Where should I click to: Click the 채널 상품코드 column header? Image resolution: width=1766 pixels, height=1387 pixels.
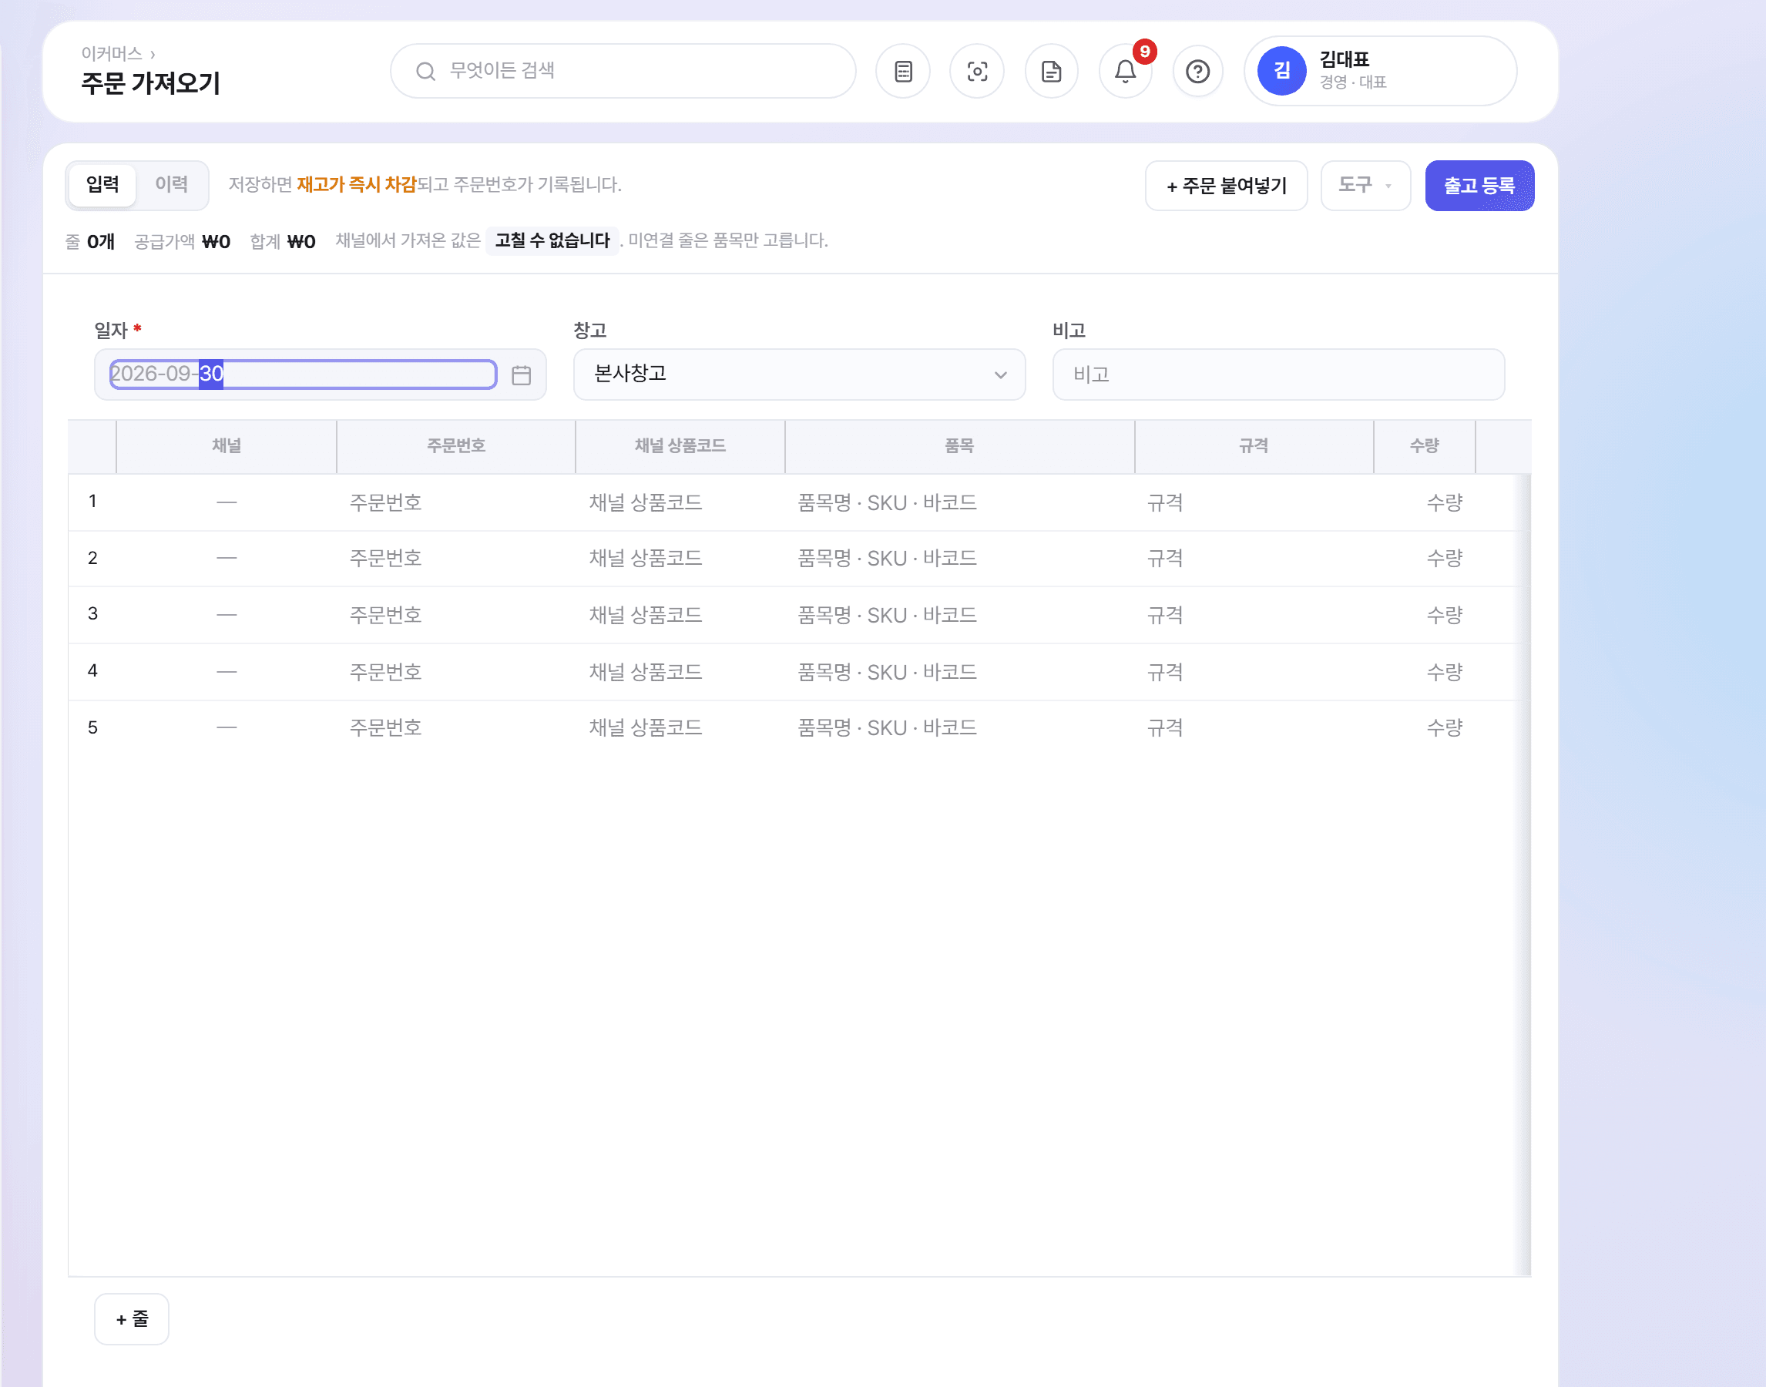tap(680, 446)
